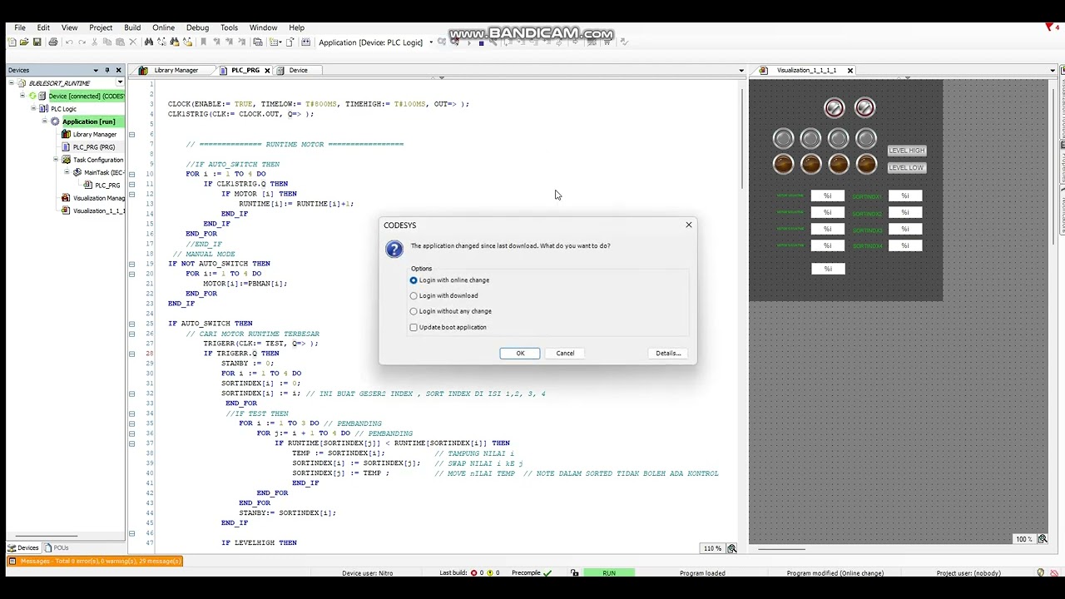Image resolution: width=1065 pixels, height=599 pixels.
Task: Click the Cut scissors icon in toolbar
Action: (x=94, y=42)
